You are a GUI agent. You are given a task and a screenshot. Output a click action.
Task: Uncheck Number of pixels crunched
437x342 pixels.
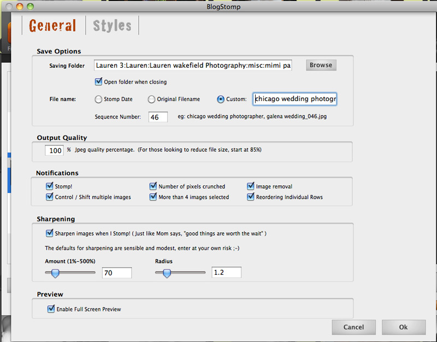pos(153,186)
